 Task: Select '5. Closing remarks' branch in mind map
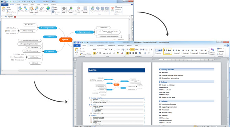tap(48, 28)
